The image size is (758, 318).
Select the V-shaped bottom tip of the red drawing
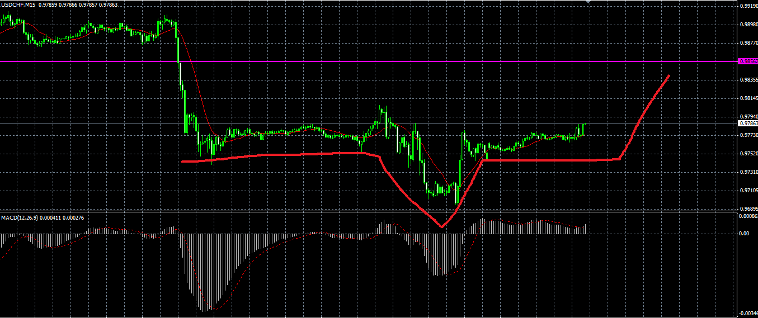442,226
